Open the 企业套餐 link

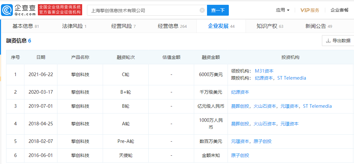[x=339, y=10]
